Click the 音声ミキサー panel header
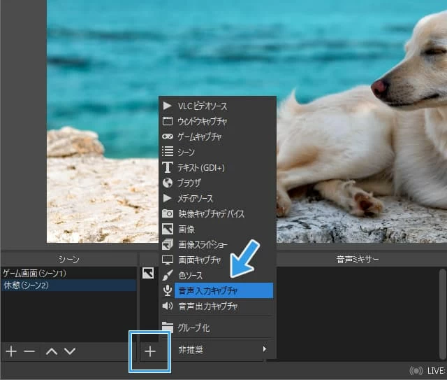The width and height of the screenshot is (447, 380). pos(358,259)
